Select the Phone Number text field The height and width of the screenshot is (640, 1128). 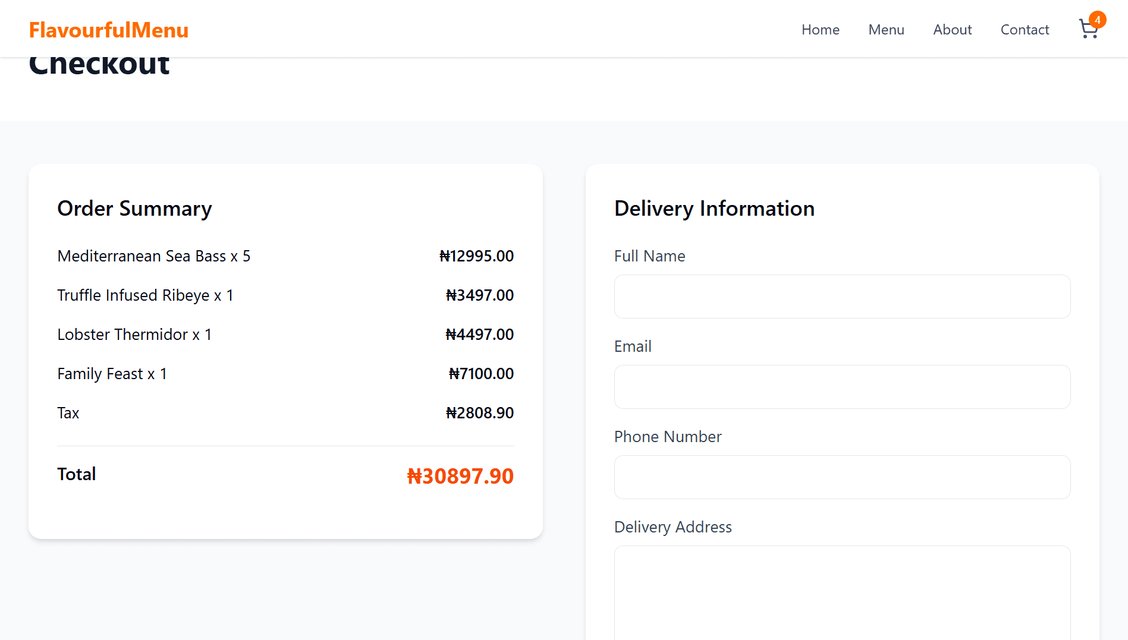pyautogui.click(x=842, y=477)
